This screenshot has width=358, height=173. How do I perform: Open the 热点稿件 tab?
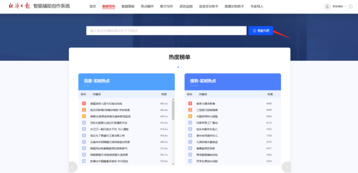(147, 6)
